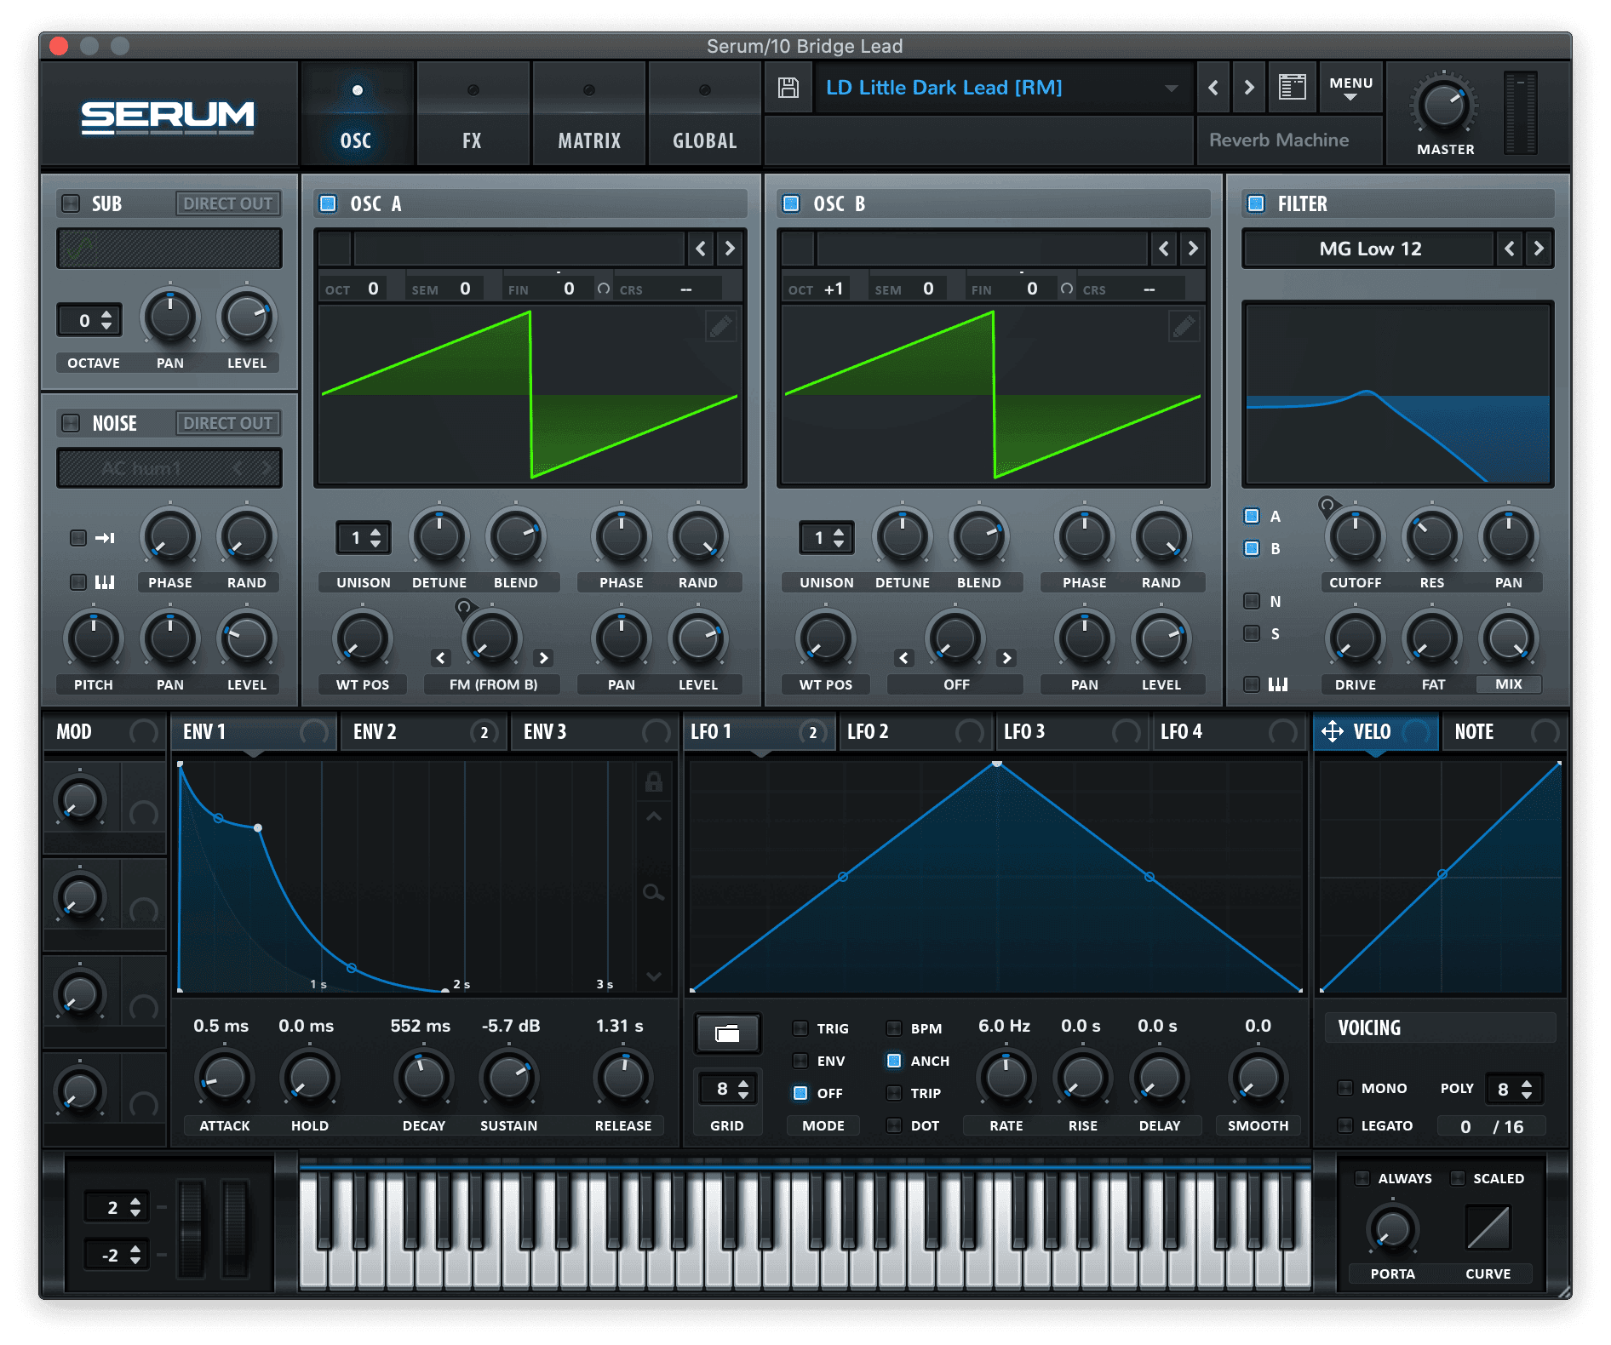Viewport: 1611px width, 1345px height.
Task: Click the pencil edit icon in OSC B
Action: point(1184,326)
